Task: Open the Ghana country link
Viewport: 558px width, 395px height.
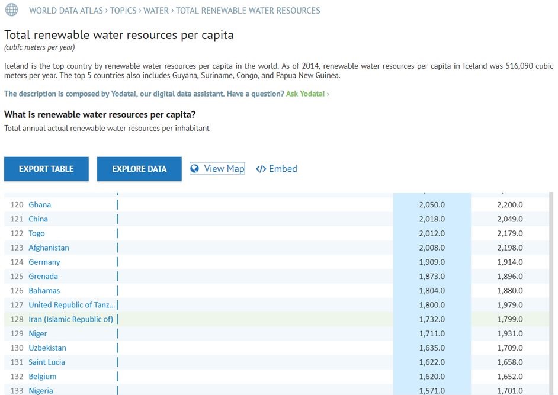Action: click(40, 205)
